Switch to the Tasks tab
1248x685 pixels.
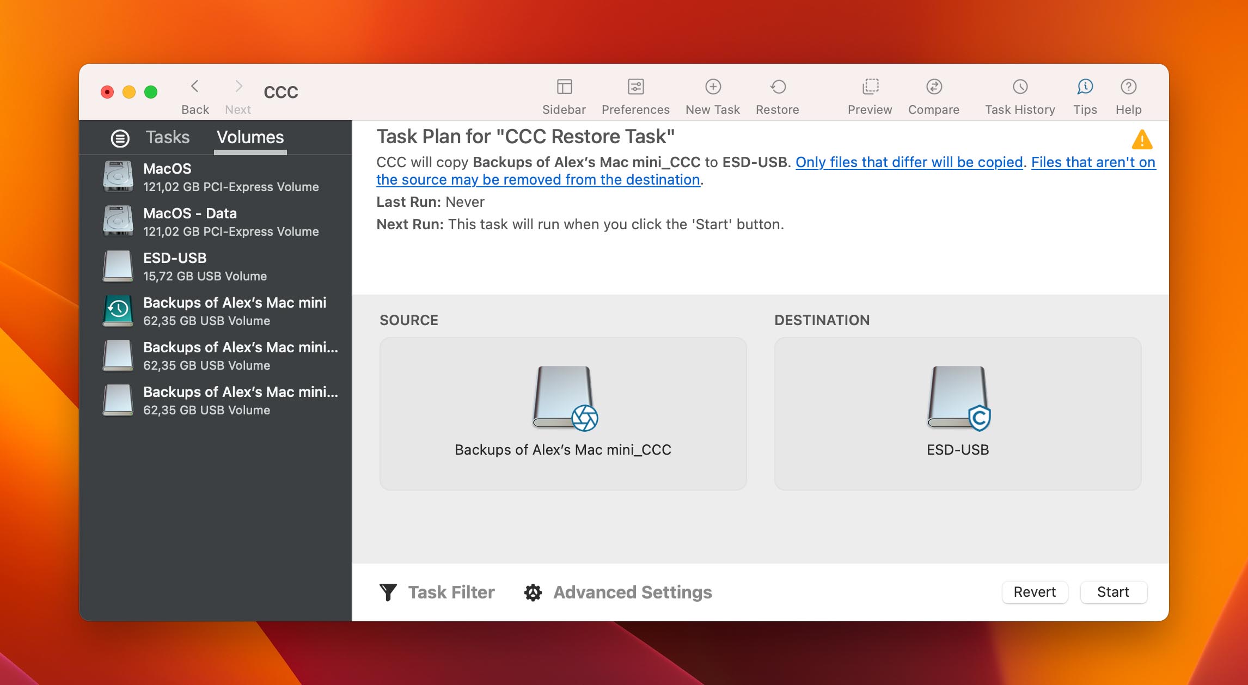167,137
